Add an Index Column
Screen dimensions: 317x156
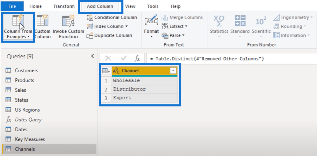point(107,26)
